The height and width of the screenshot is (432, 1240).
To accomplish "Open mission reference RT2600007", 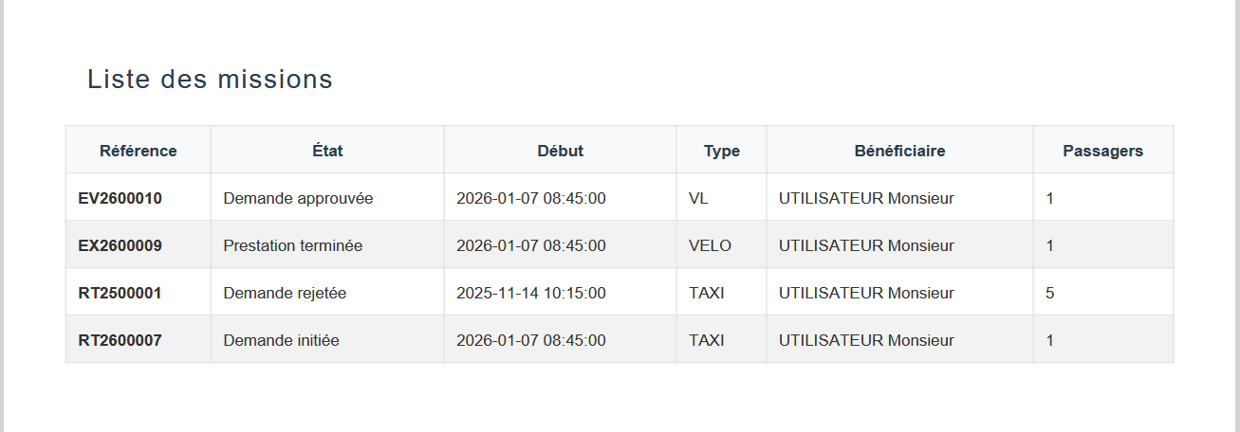I will point(120,341).
